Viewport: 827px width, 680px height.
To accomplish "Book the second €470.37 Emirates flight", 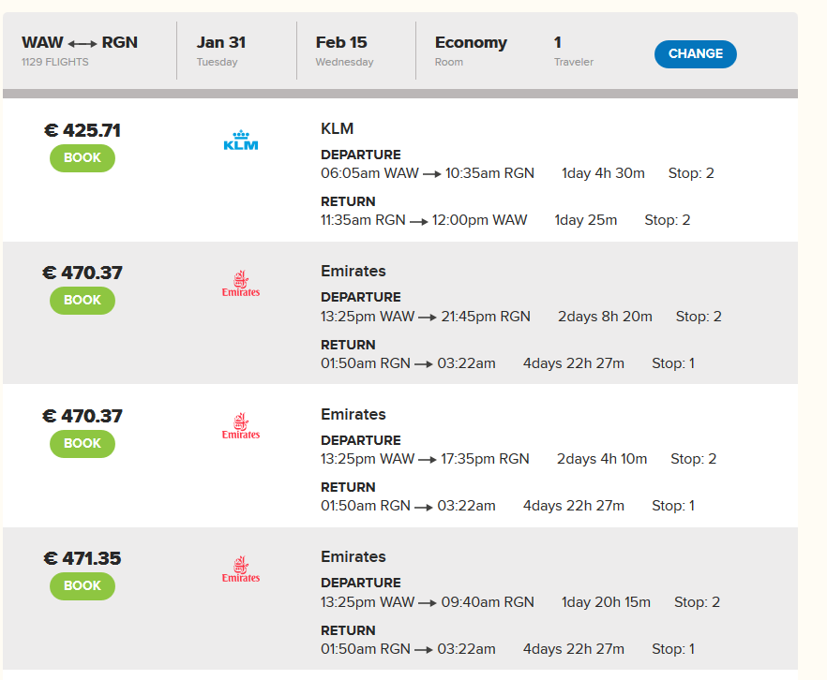I will click(x=83, y=444).
